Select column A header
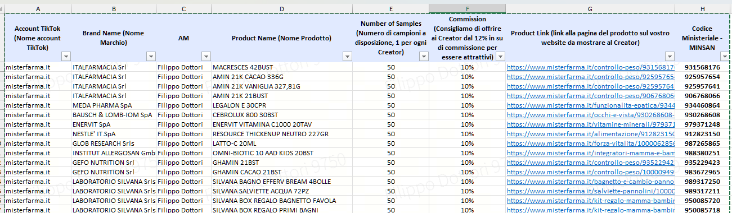The width and height of the screenshot is (732, 213). pos(38,8)
